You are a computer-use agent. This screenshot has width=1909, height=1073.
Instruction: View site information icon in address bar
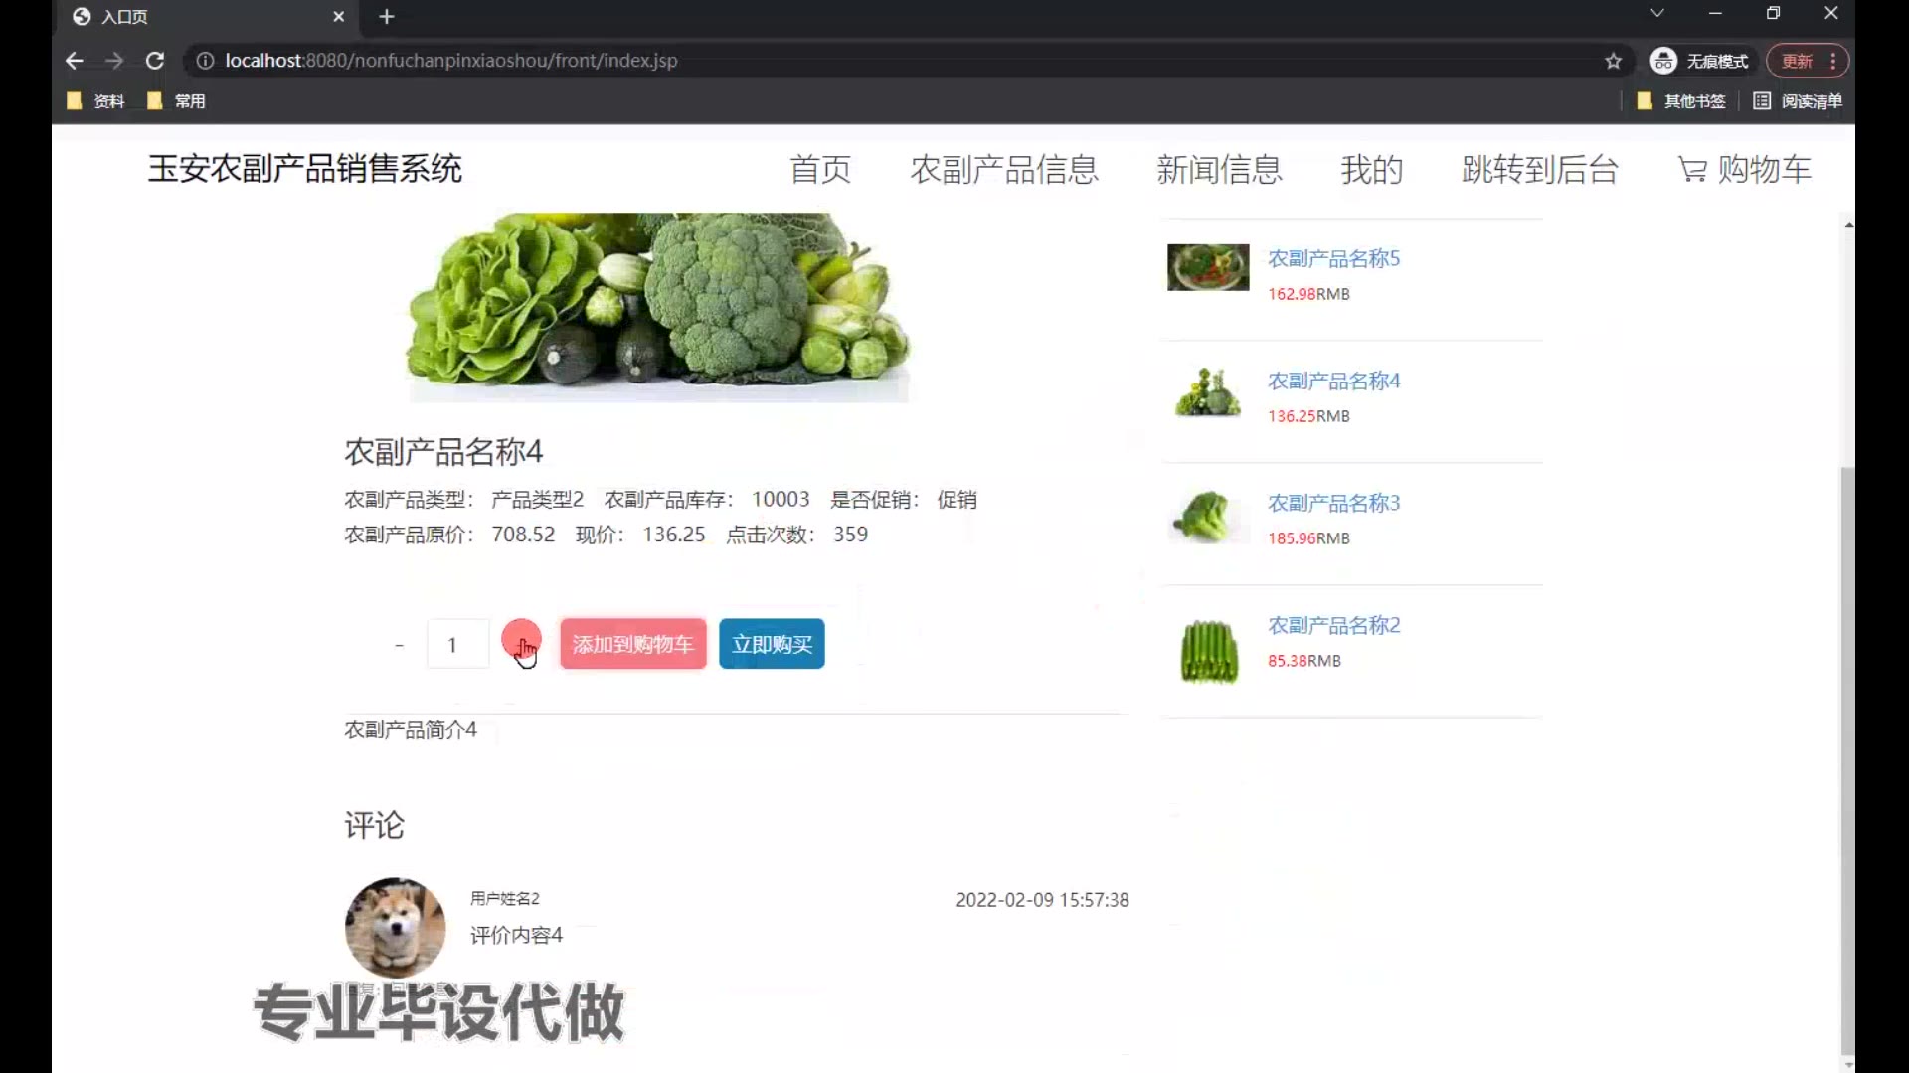[205, 61]
